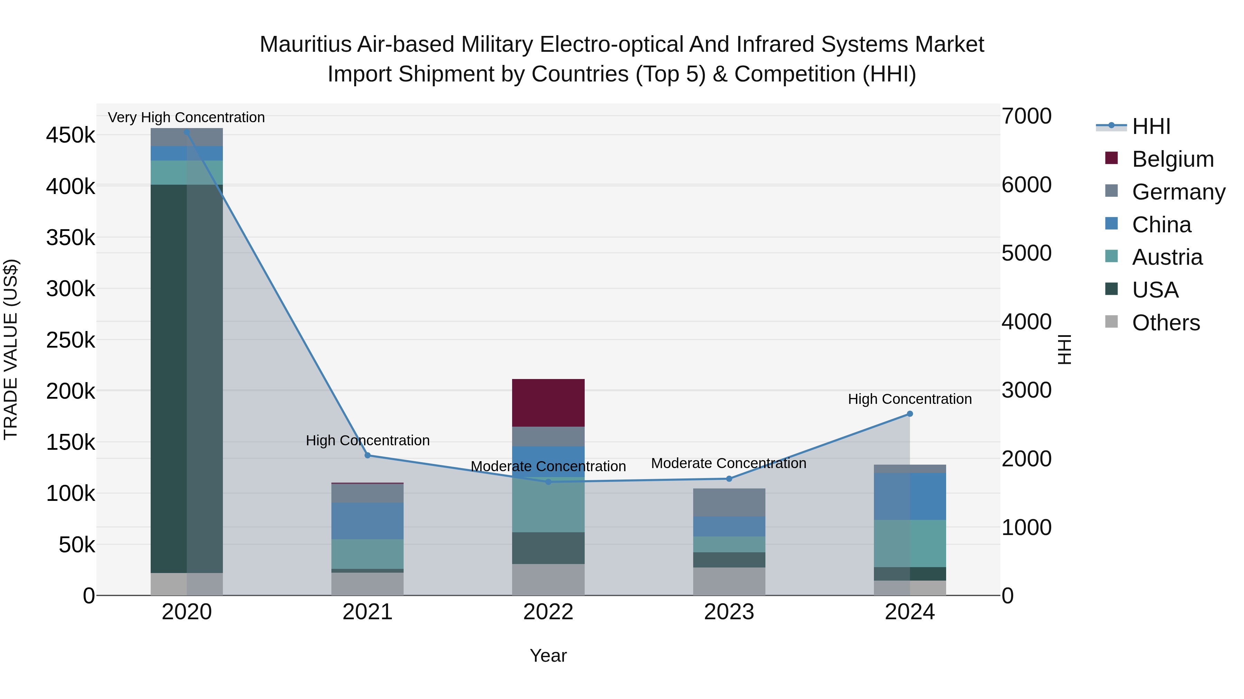Click the 'TRADE VALUE (US$)' y-axis title
This screenshot has height=699, width=1244.
tap(11, 349)
